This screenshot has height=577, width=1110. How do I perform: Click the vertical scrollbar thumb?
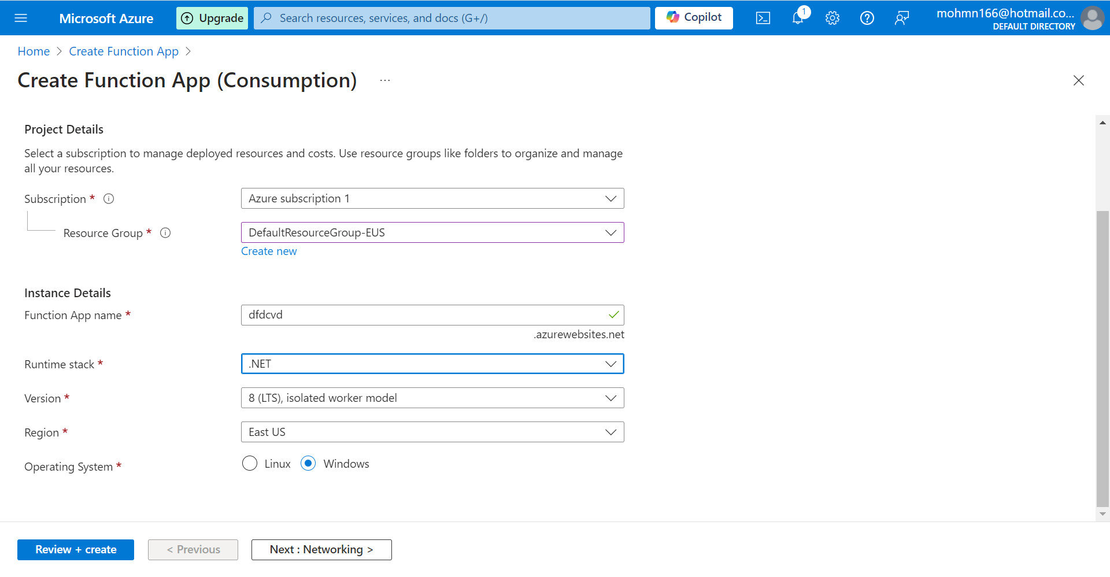coord(1102,358)
